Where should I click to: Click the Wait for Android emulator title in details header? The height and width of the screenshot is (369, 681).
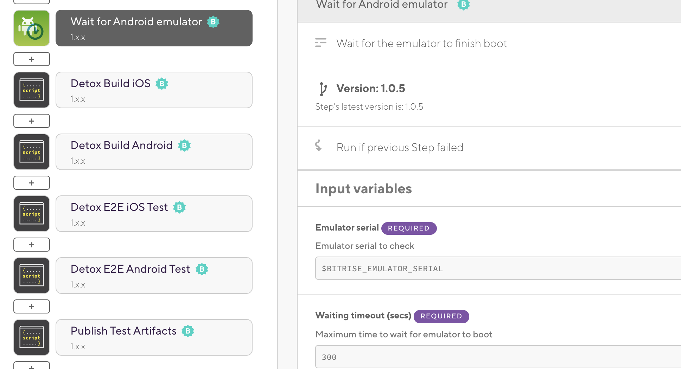(x=382, y=5)
